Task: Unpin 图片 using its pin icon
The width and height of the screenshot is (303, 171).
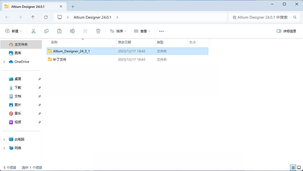Action: pyautogui.click(x=40, y=105)
